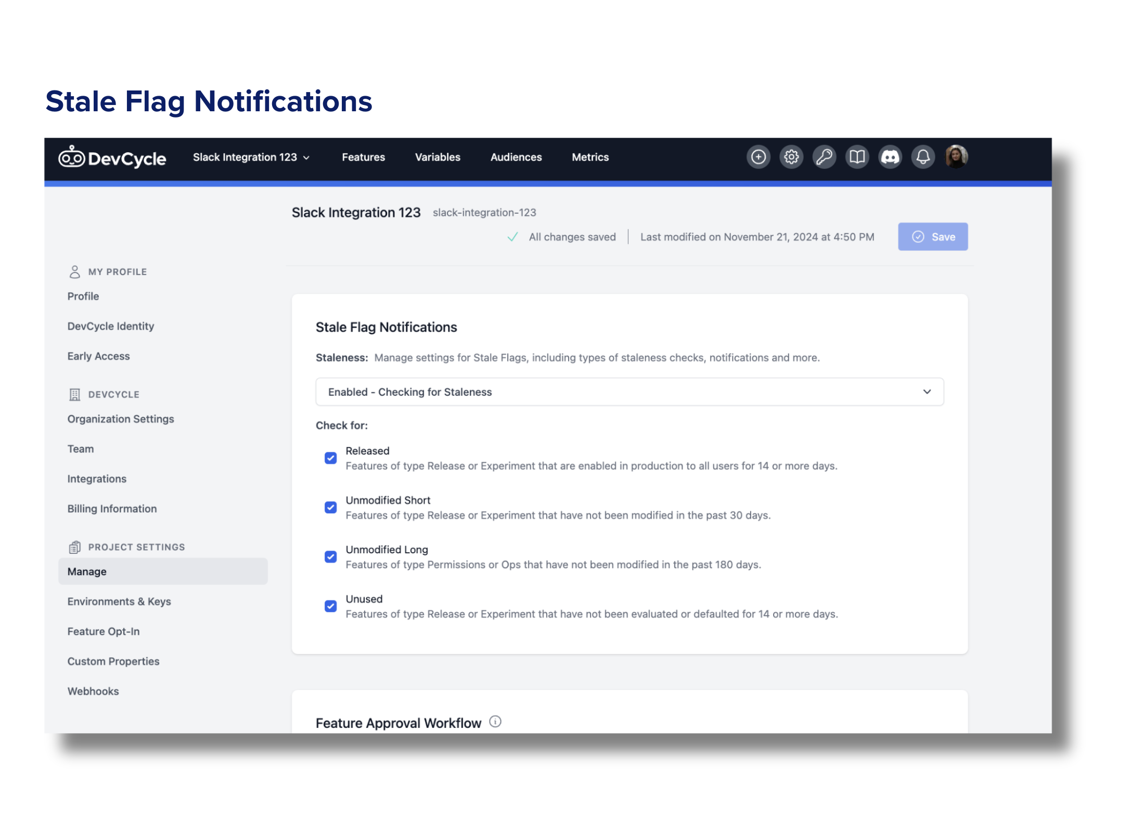Click the plus create icon in header

(x=758, y=157)
